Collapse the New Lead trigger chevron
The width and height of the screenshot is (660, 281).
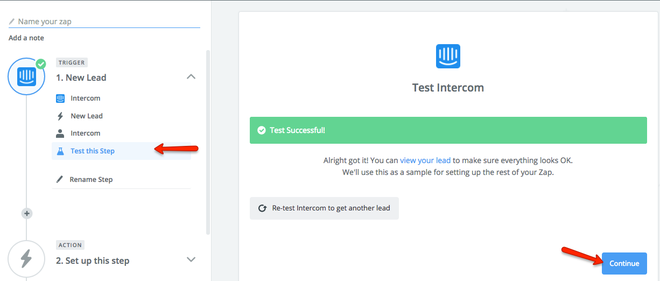coord(191,77)
